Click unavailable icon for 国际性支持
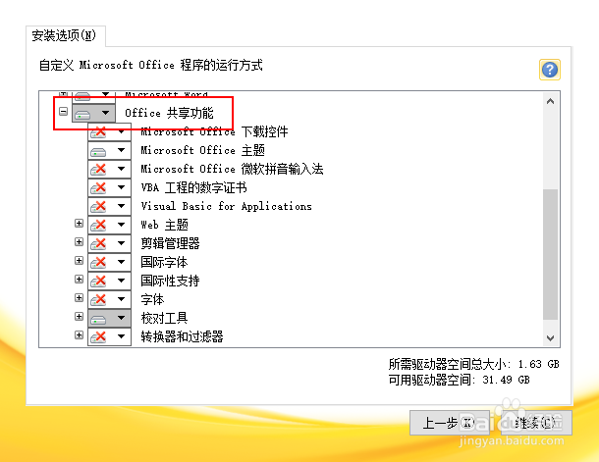This screenshot has width=599, height=462. point(98,281)
